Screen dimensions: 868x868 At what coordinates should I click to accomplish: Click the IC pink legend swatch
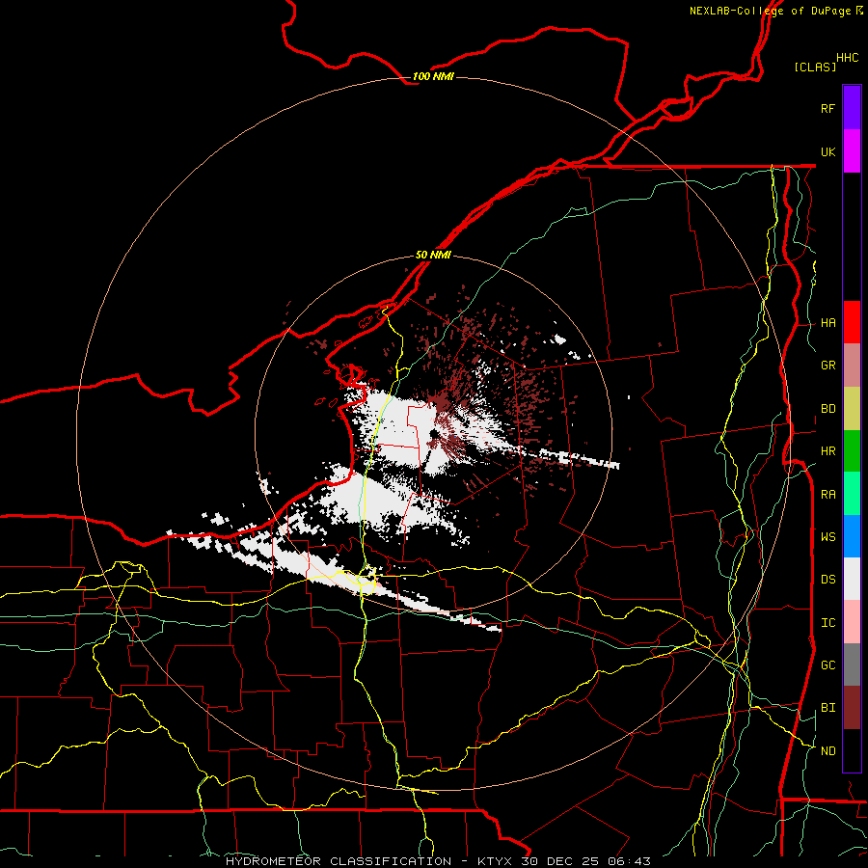[x=852, y=622]
